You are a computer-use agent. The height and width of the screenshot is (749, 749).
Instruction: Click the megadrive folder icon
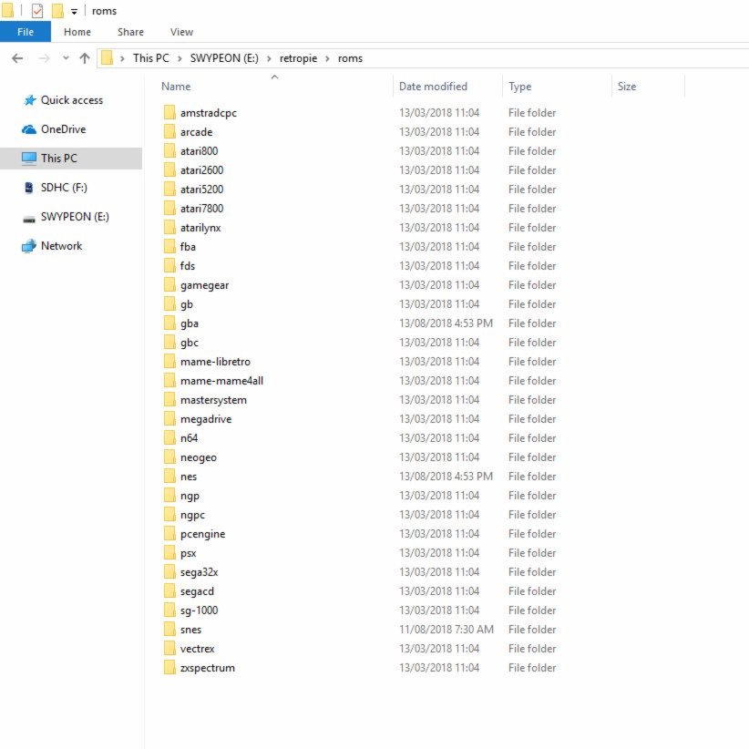click(169, 419)
